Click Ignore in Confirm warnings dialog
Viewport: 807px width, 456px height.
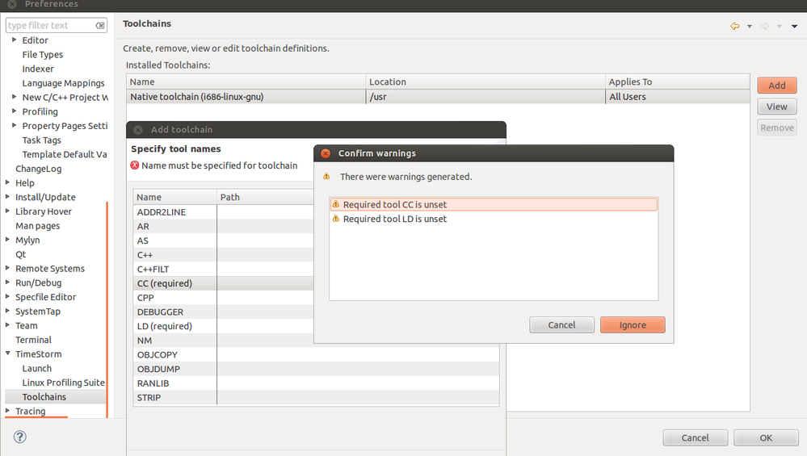tap(633, 325)
